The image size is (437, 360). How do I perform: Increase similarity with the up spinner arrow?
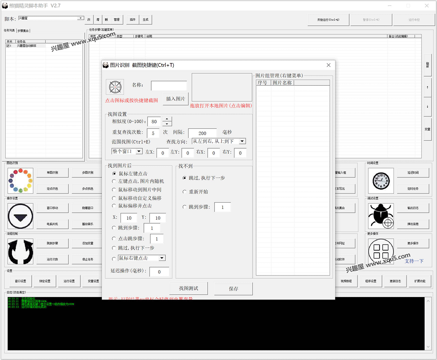click(167, 119)
